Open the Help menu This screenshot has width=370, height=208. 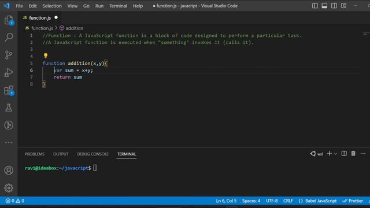tap(138, 6)
